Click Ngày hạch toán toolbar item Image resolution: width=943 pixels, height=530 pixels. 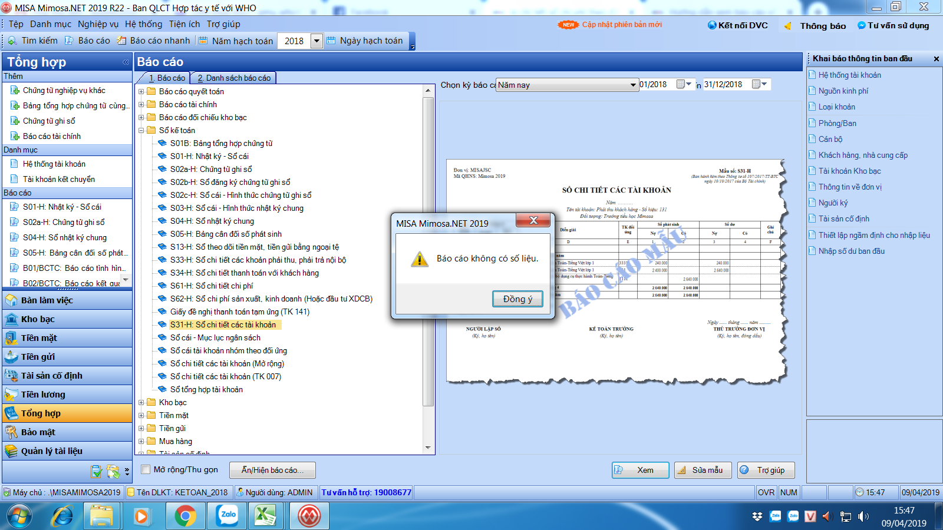[365, 41]
